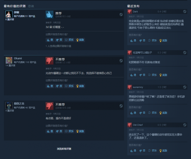This screenshot has width=191, height=159.
Task: Award 奖励 to sunarnny's review
Action: [x=163, y=113]
